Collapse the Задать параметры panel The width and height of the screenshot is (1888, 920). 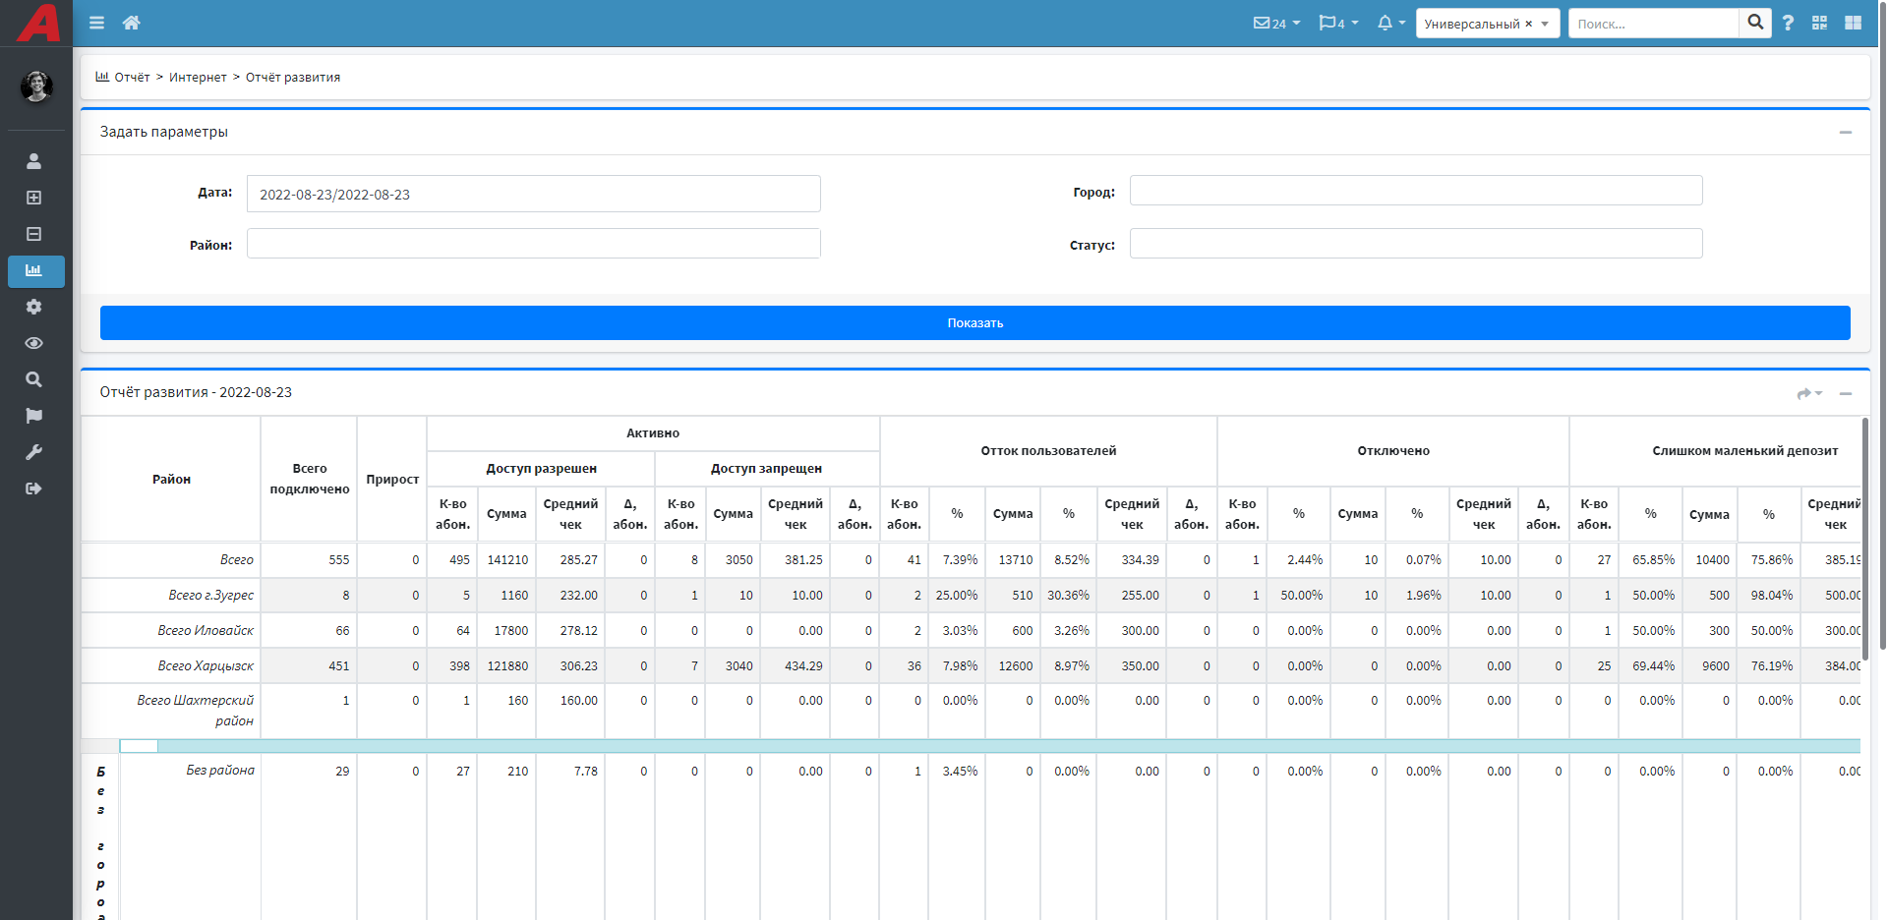coord(1845,132)
